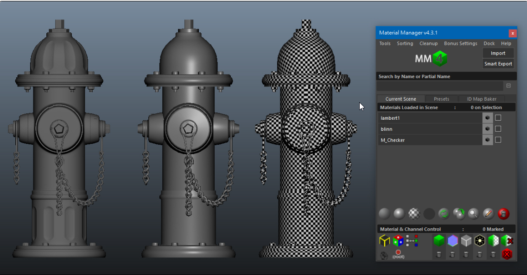Enable the blinn material checkbox
Image resolution: width=527 pixels, height=275 pixels.
click(498, 128)
